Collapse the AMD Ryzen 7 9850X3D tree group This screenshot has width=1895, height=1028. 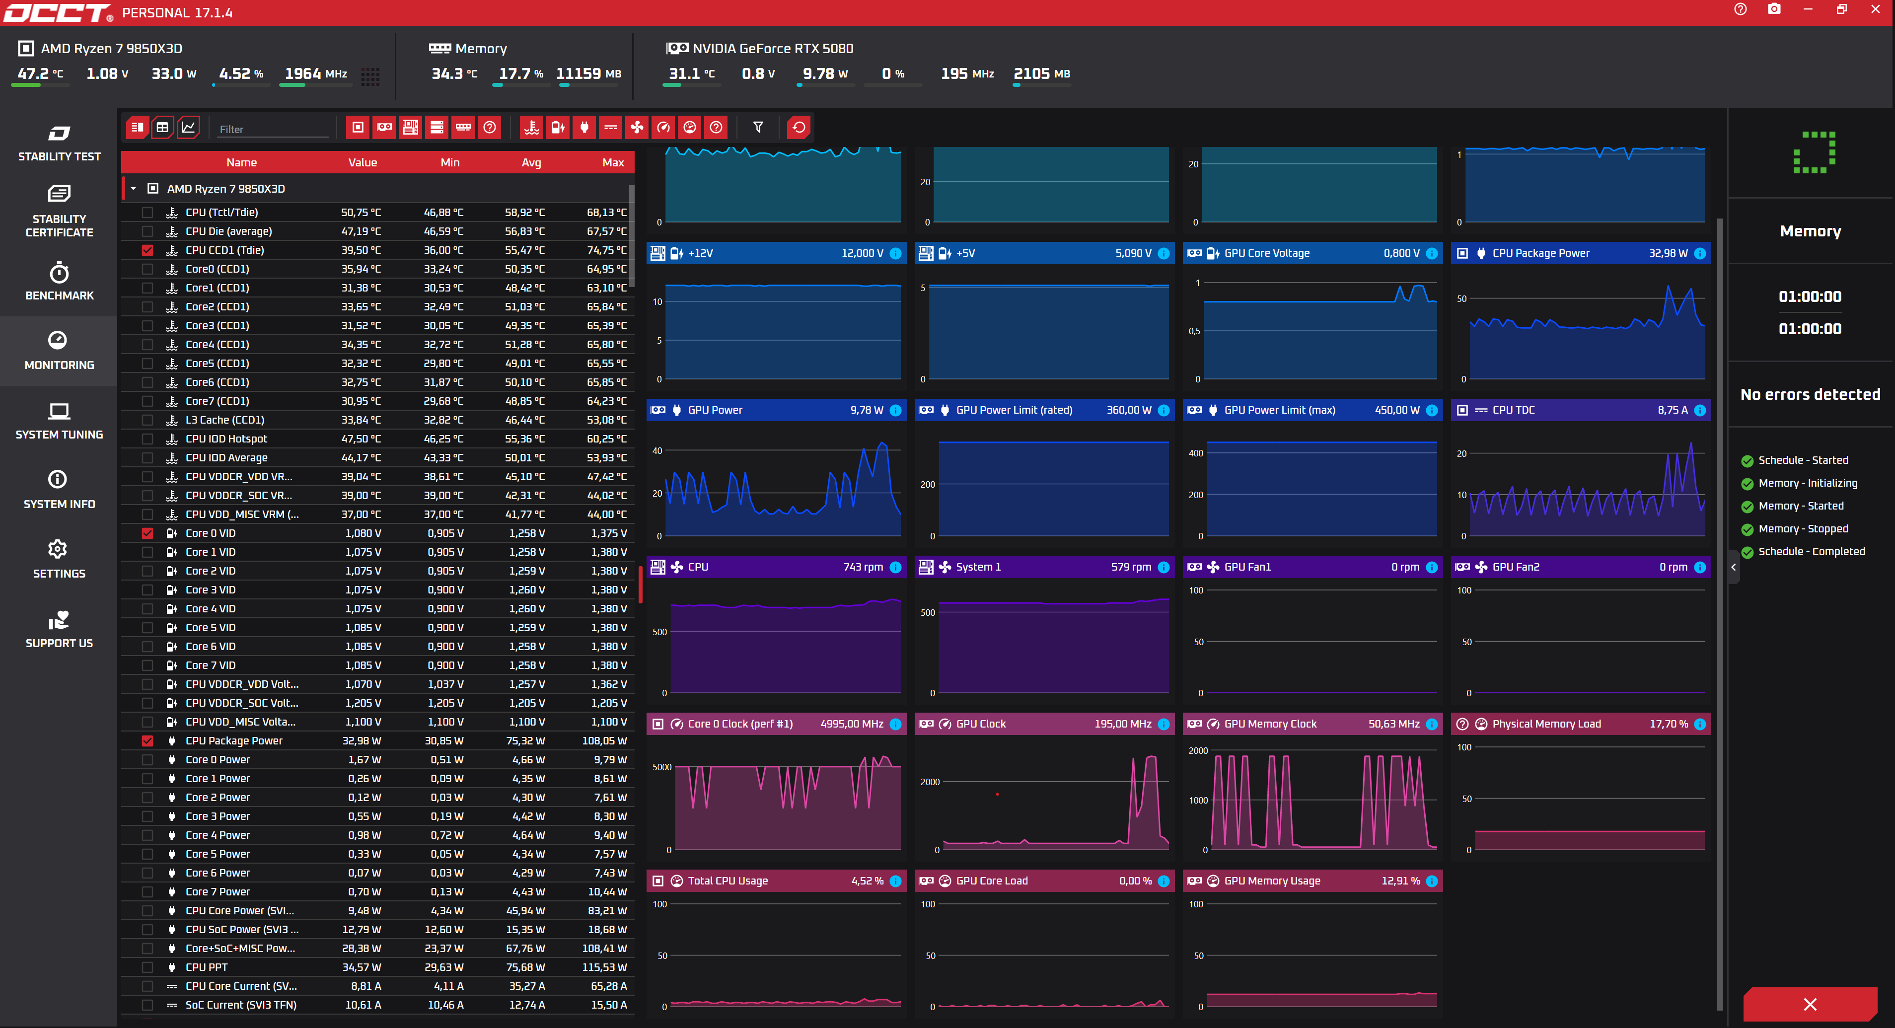click(x=133, y=188)
